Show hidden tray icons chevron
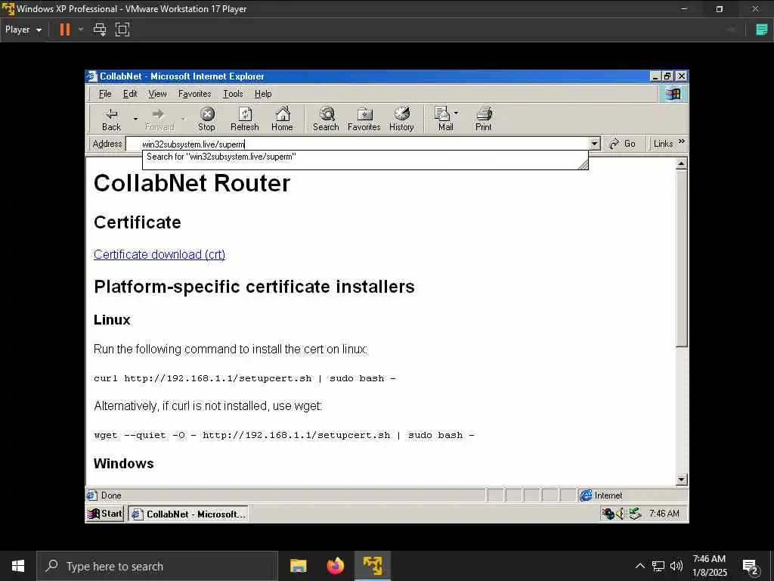The width and height of the screenshot is (774, 581). click(639, 566)
